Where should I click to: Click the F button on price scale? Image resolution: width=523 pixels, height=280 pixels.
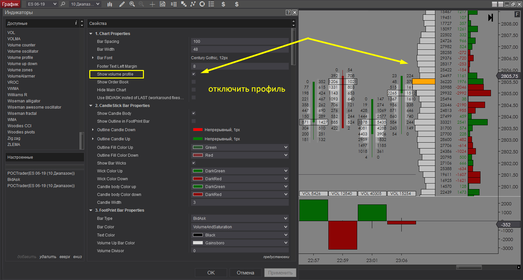517,14
